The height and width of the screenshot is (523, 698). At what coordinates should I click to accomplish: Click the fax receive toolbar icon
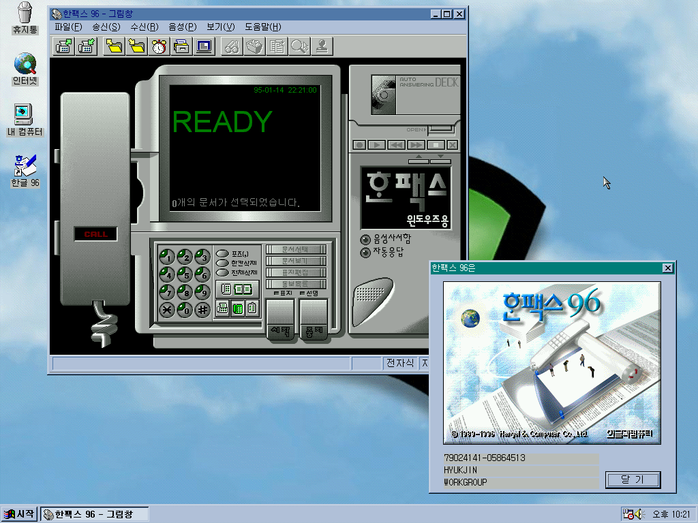tap(87, 46)
